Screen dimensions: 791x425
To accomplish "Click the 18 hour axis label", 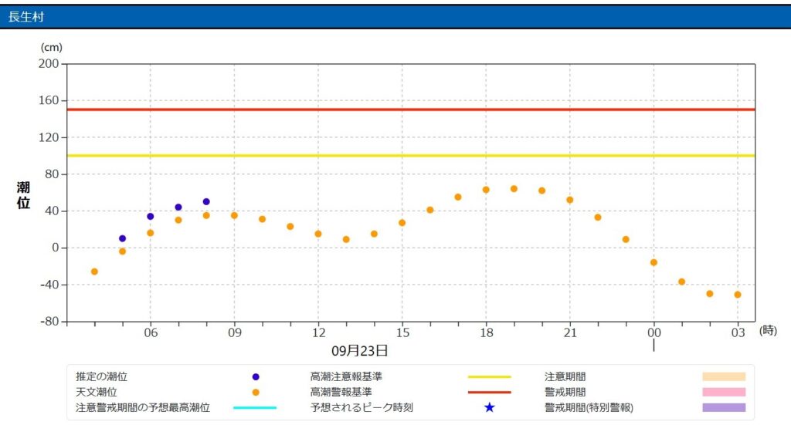I will click(x=487, y=333).
